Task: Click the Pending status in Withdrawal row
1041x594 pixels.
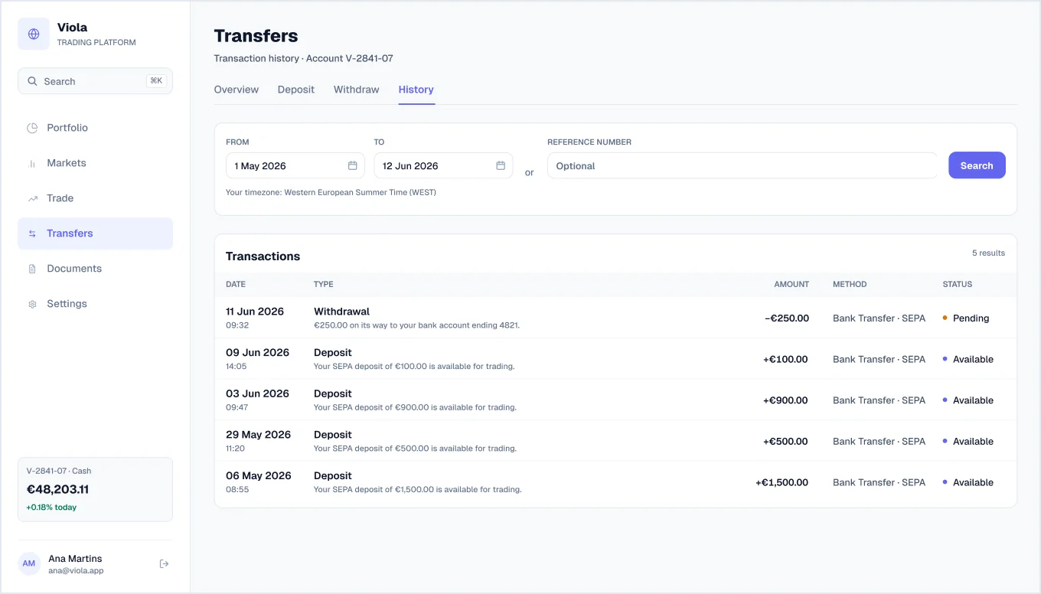Action: [966, 318]
